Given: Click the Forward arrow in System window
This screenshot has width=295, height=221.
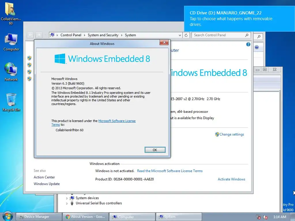Looking at the screenshot, I should (x=39, y=35).
